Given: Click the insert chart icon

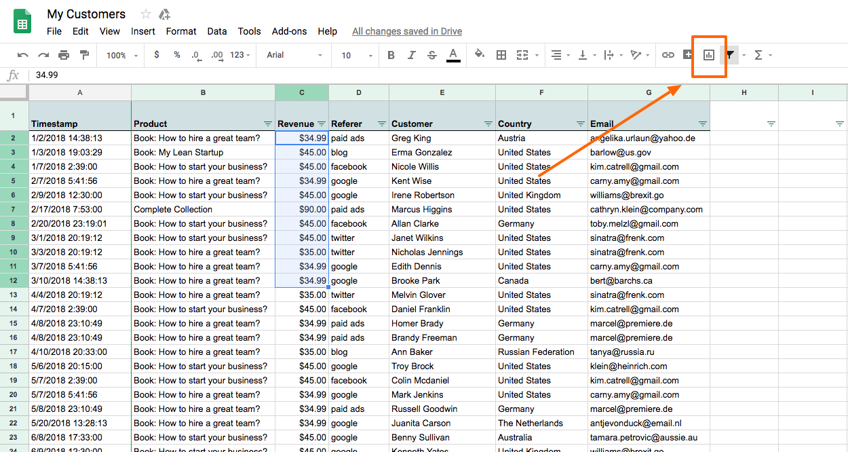Looking at the screenshot, I should 709,55.
